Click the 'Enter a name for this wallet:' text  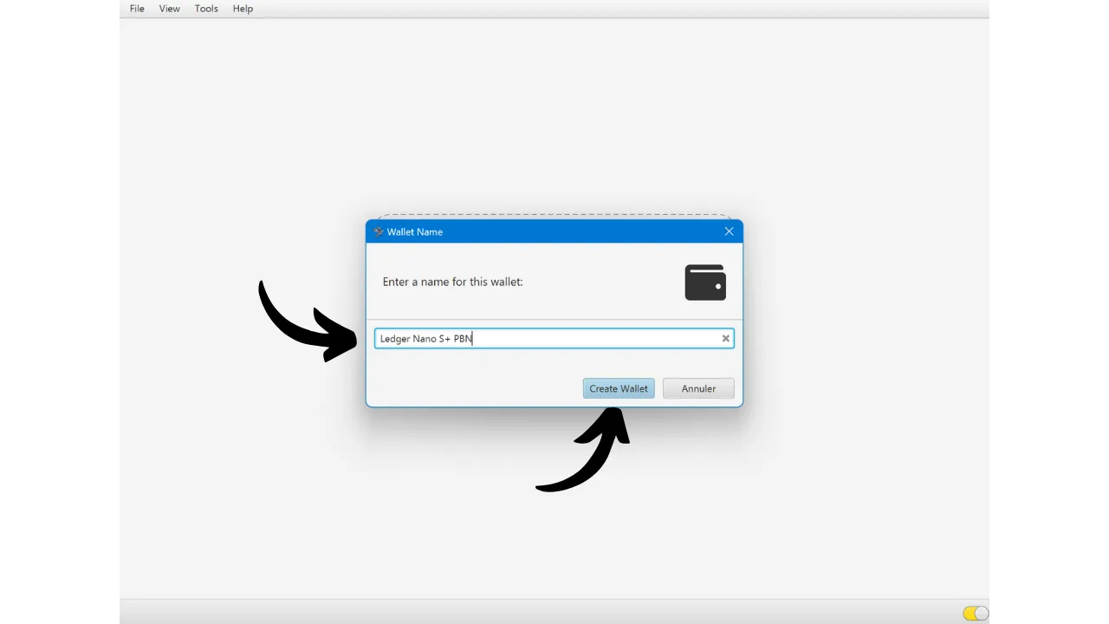coord(453,282)
